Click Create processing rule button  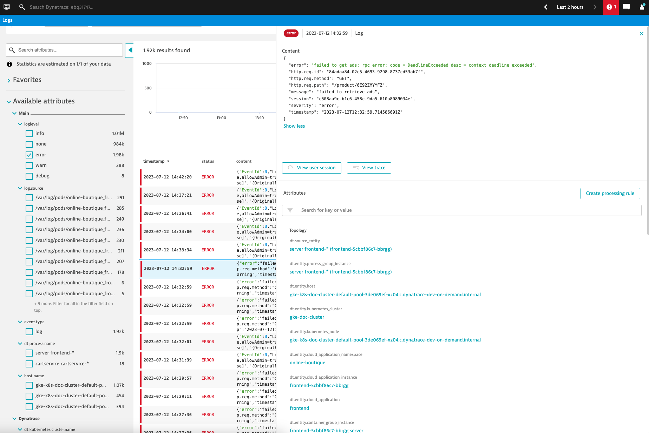point(610,194)
